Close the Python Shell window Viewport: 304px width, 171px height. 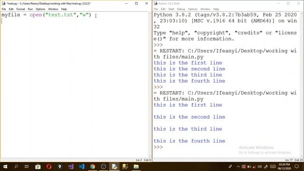tap(299, 3)
